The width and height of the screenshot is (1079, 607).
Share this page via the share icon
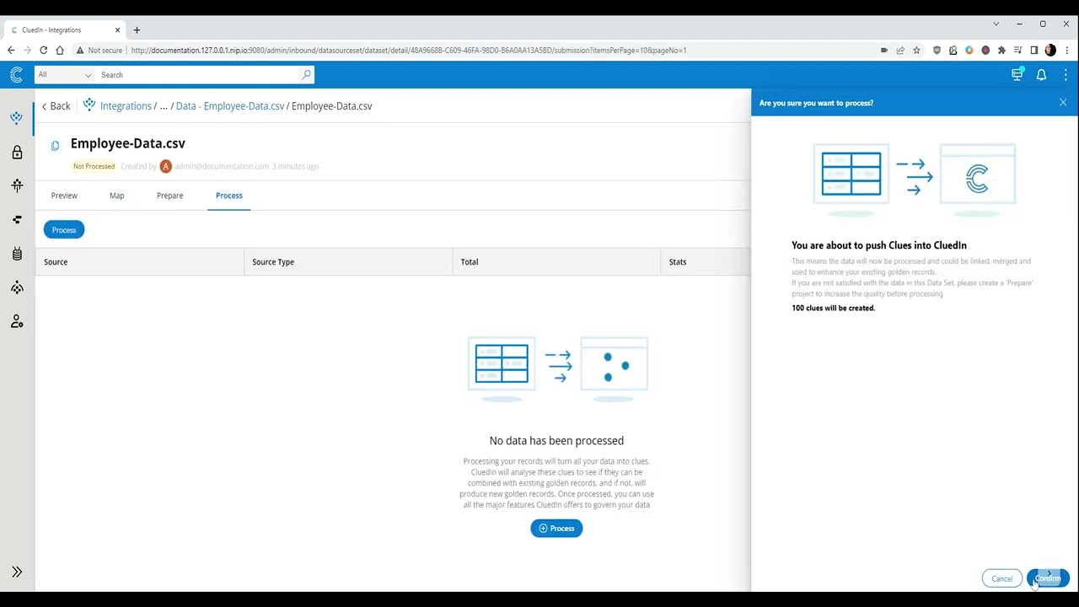tap(900, 51)
